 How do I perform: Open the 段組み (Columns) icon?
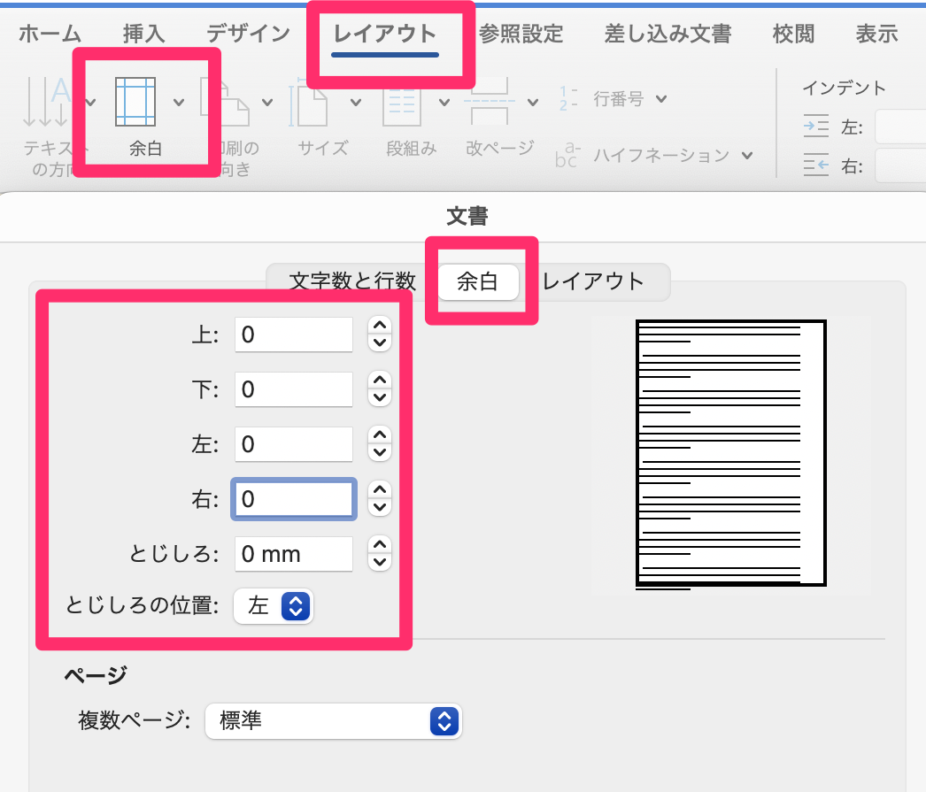point(400,102)
